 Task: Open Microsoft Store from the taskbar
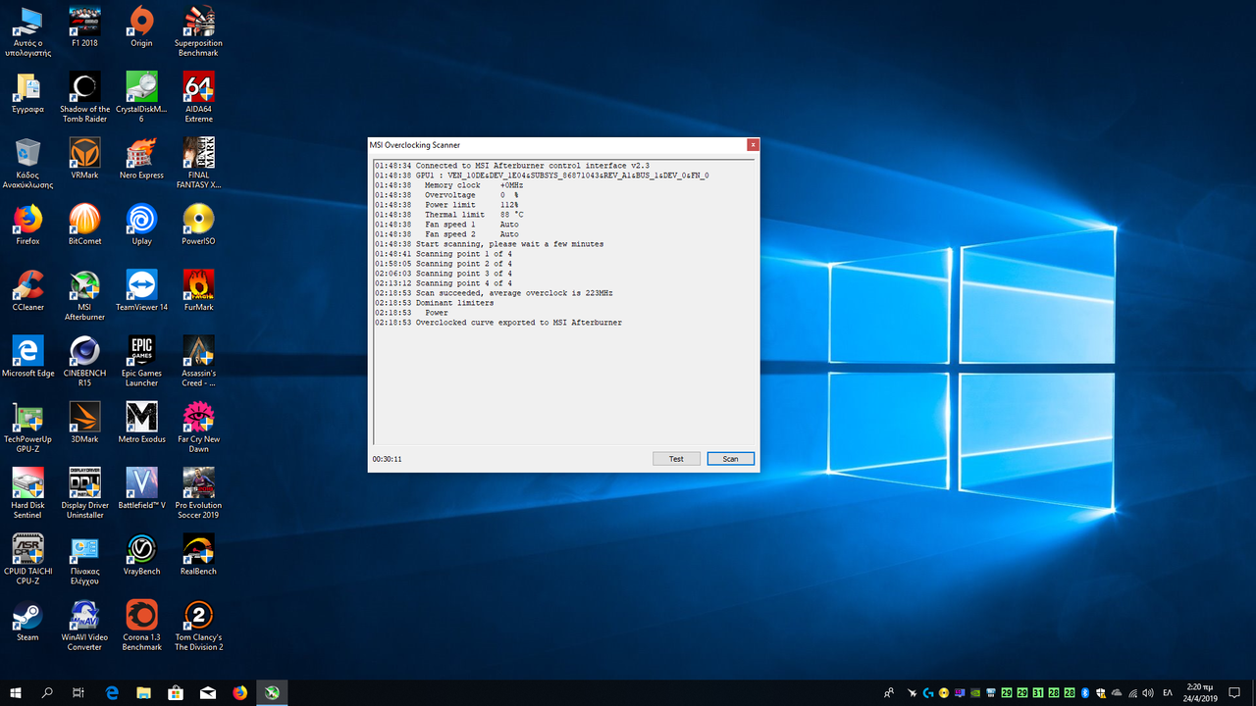click(x=176, y=692)
